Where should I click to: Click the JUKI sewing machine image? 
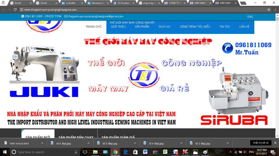pyautogui.click(x=44, y=65)
